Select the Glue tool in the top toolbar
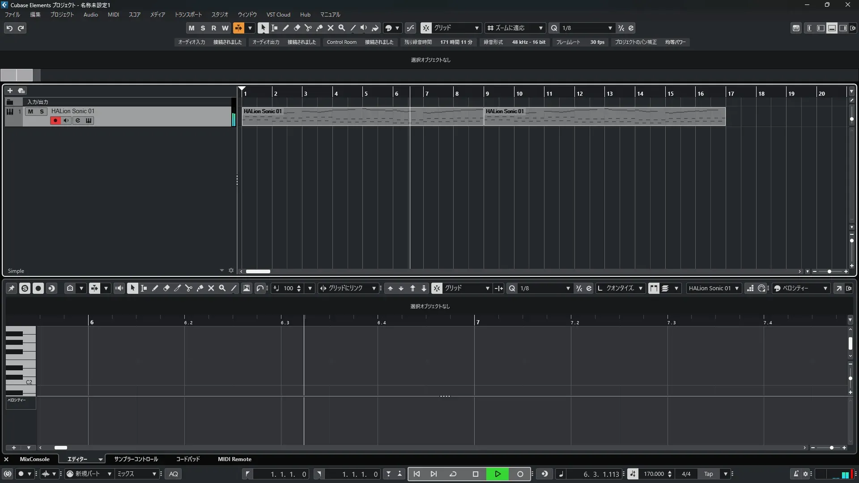The width and height of the screenshot is (859, 483). click(x=319, y=28)
